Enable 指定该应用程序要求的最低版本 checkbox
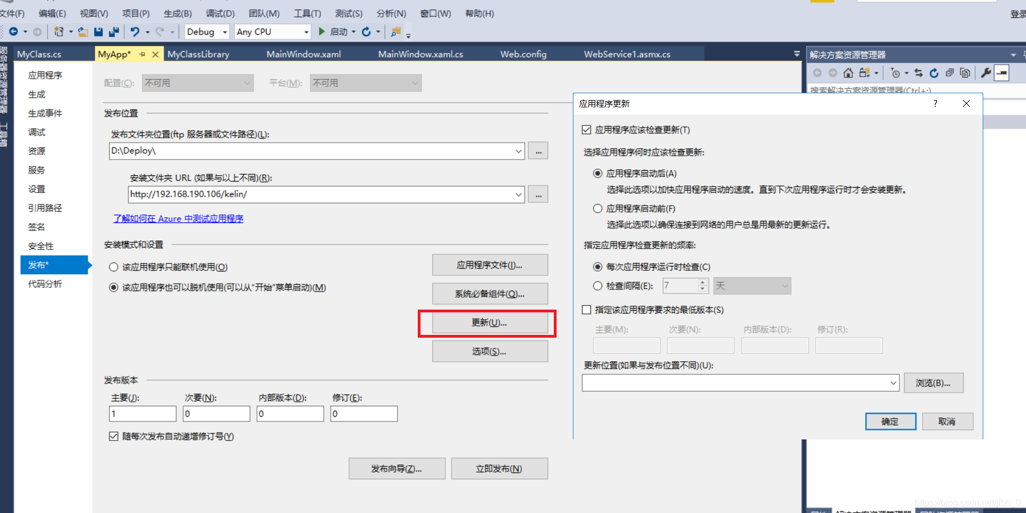Image resolution: width=1026 pixels, height=513 pixels. [586, 310]
